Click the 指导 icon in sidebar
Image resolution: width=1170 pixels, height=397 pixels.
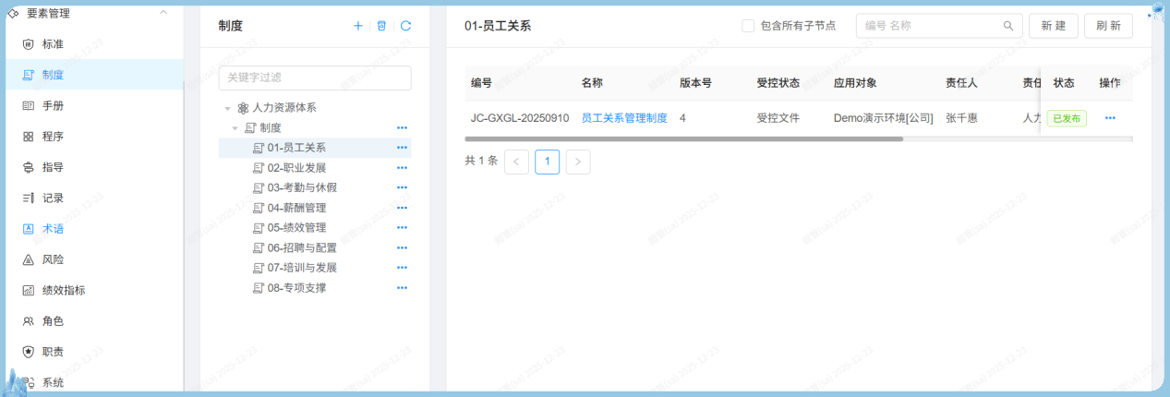pos(28,167)
